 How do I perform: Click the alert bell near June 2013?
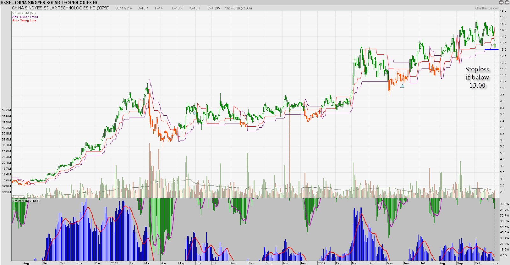pos(194,113)
